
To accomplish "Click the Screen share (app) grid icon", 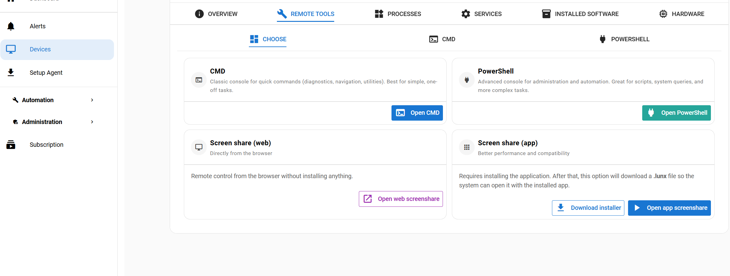I will (467, 147).
